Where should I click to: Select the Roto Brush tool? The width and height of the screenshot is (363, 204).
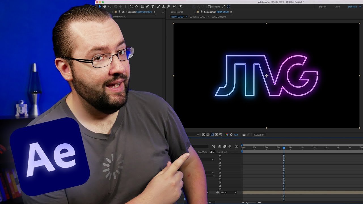point(174,6)
